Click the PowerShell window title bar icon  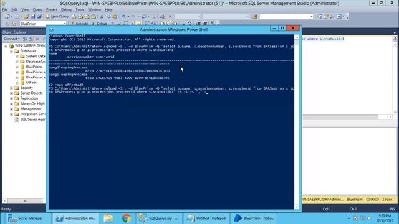tap(52, 29)
